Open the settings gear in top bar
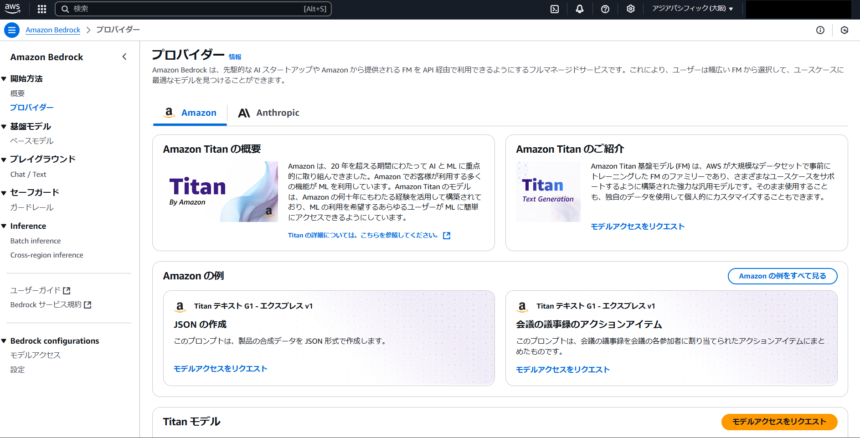This screenshot has height=438, width=860. tap(631, 9)
